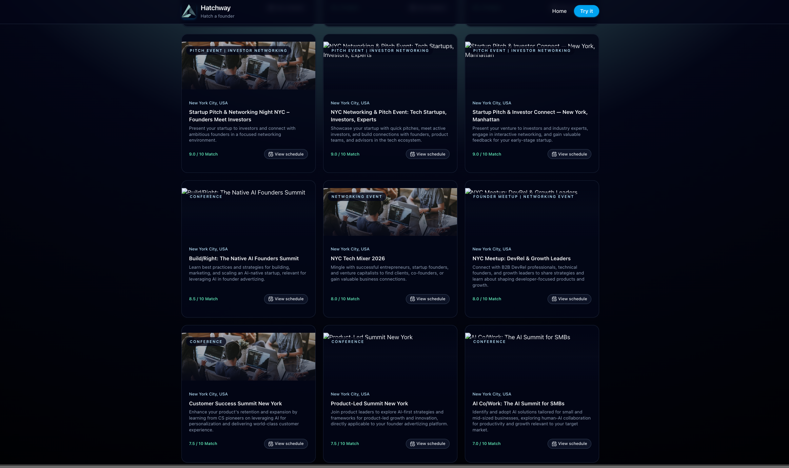
Task: View schedule for NYC Meetup DevRel & Growth
Action: click(569, 299)
